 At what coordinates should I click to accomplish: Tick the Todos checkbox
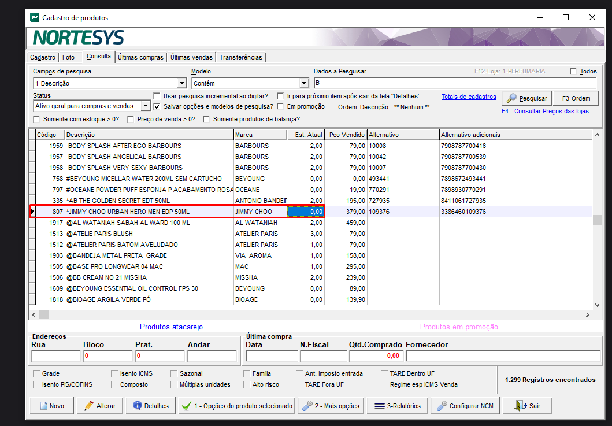pos(573,71)
